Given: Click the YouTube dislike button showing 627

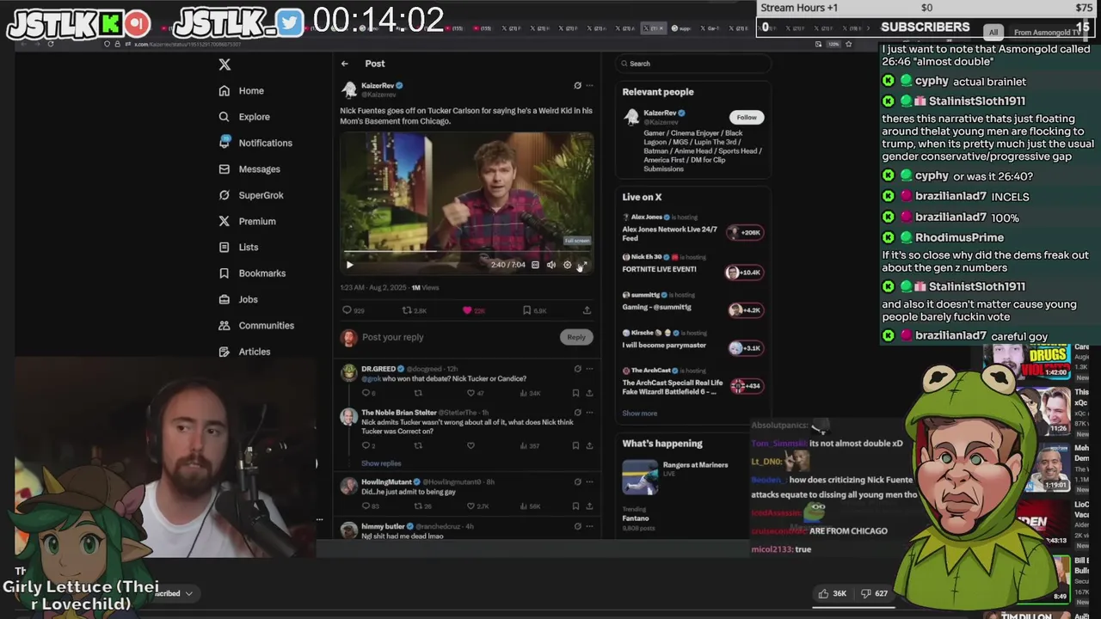Looking at the screenshot, I should 876,593.
